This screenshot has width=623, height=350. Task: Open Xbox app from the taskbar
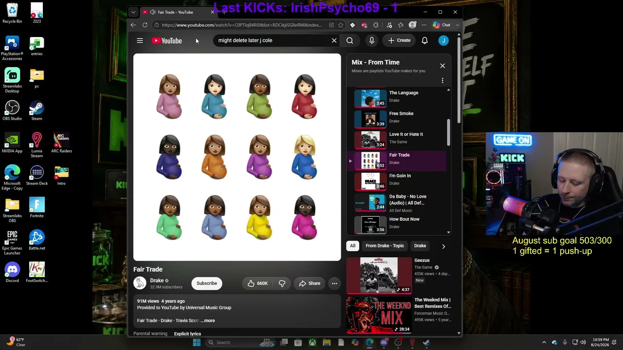312,342
